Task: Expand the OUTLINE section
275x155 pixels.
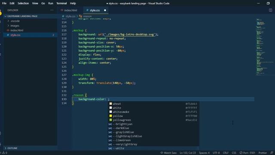Action: point(30,148)
